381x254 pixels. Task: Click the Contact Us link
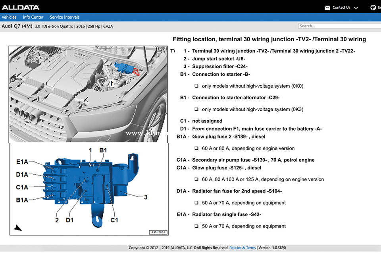coord(341,8)
